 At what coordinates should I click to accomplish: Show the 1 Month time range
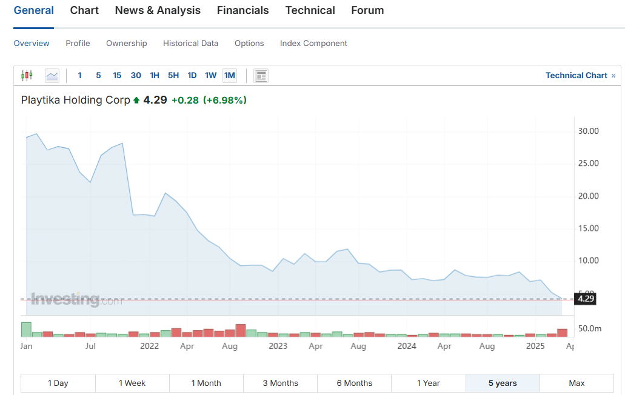pos(207,383)
